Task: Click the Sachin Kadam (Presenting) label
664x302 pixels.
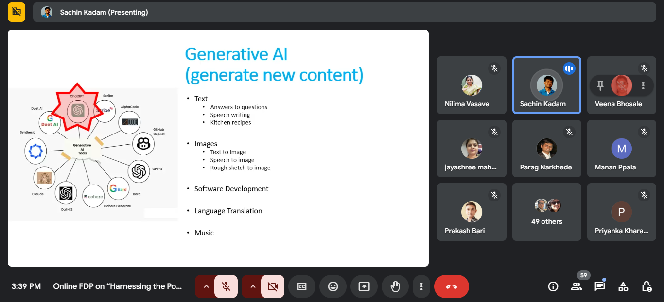Action: pyautogui.click(x=104, y=12)
